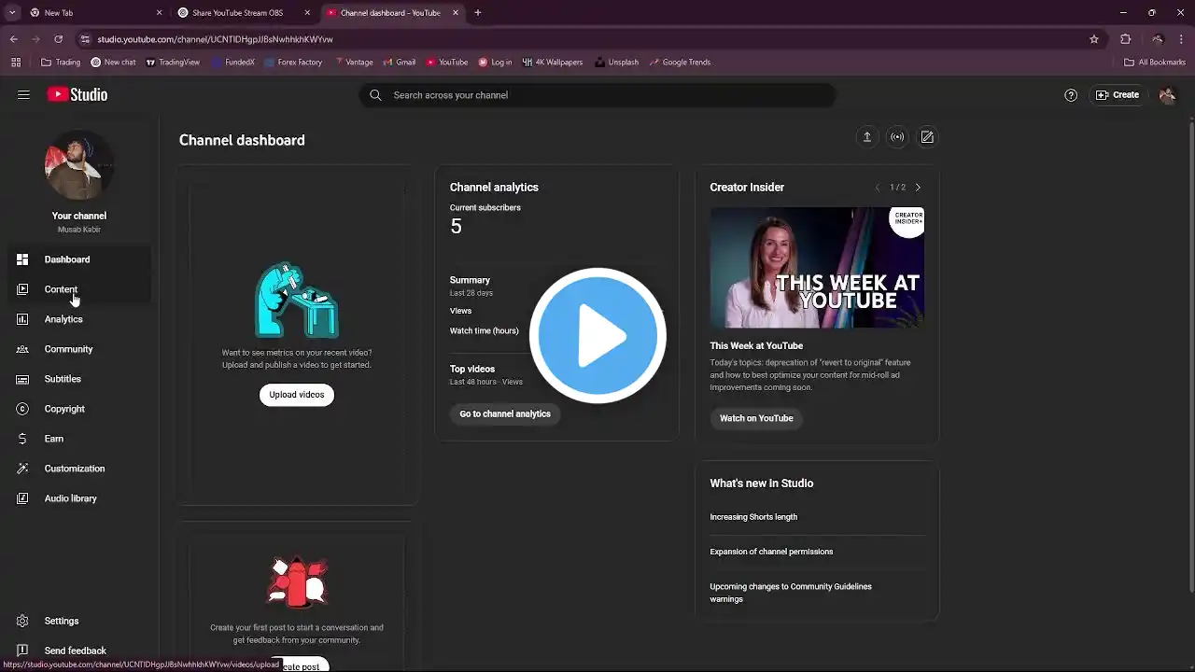Viewport: 1195px width, 672px height.
Task: Close the Channel dashboard tab
Action: 456,13
